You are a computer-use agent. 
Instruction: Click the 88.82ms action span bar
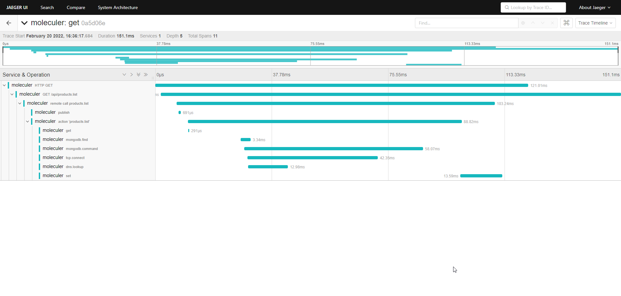pyautogui.click(x=325, y=122)
